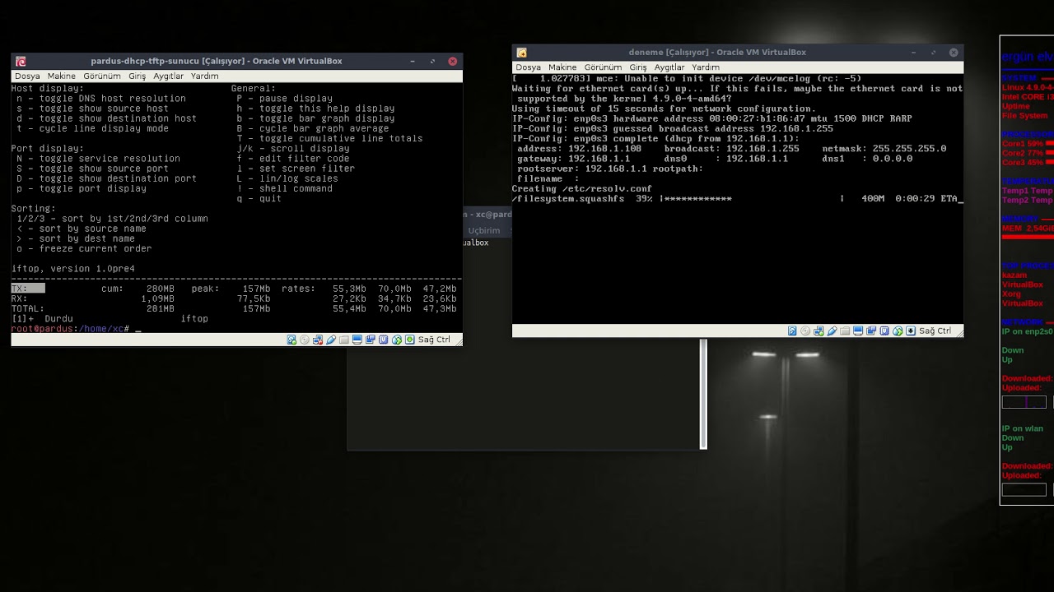Maximize the pardus-dhcp-tftp-sunucu VirtualBox window
Screen dimensions: 1054x592
point(432,61)
